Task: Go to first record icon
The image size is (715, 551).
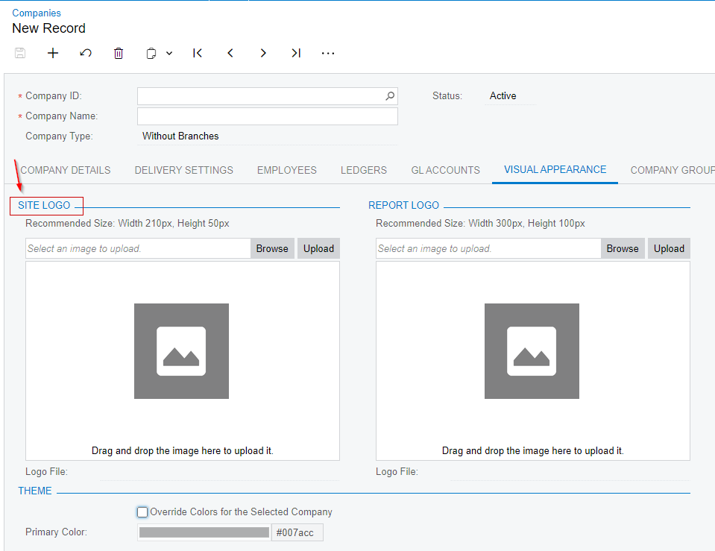Action: click(x=198, y=53)
